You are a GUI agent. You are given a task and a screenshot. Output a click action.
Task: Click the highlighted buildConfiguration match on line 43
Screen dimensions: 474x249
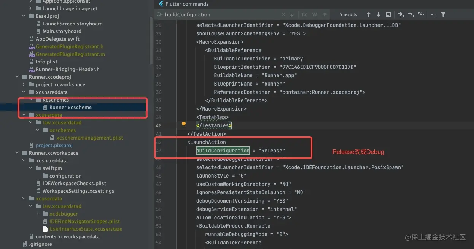click(x=223, y=151)
